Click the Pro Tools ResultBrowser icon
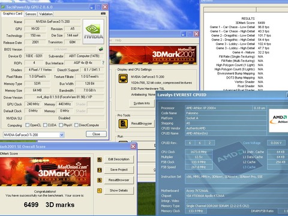The image size is (288, 216). [x=123, y=124]
